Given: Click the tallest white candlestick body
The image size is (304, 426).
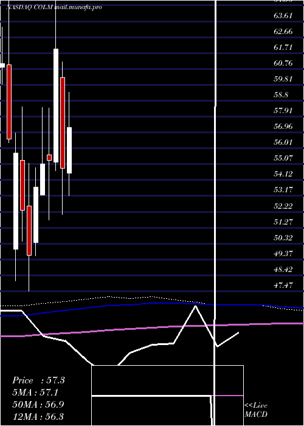Looking at the screenshot, I should pos(56,106).
